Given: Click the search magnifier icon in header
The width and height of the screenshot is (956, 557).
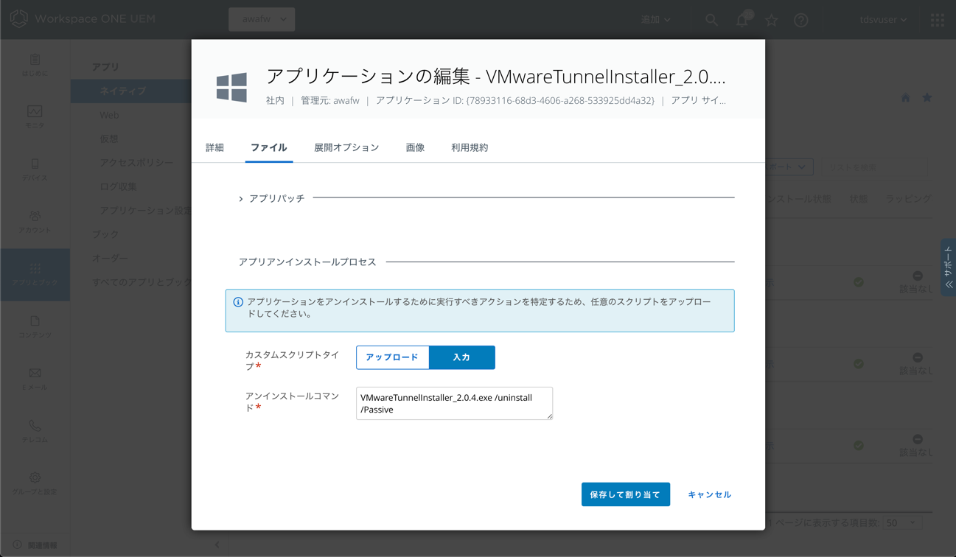Looking at the screenshot, I should point(711,20).
